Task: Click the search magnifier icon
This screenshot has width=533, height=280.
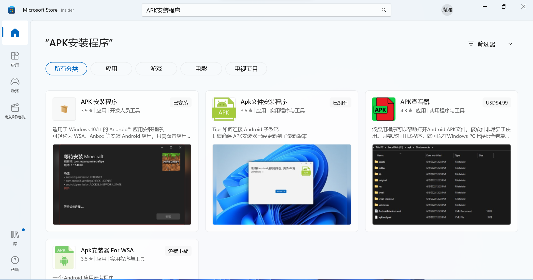Action: (x=384, y=10)
